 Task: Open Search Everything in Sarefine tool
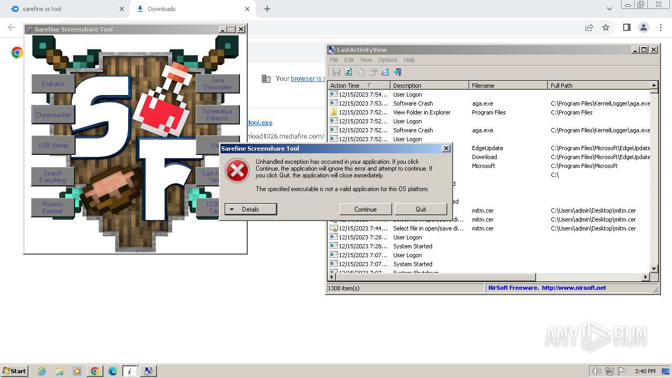click(53, 177)
